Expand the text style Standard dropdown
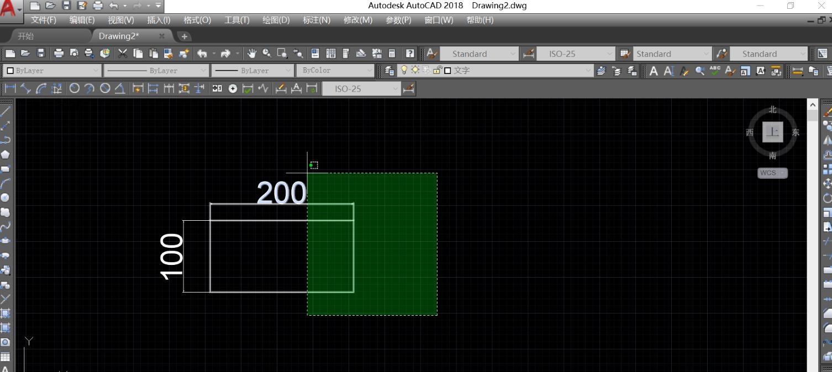The image size is (832, 372). pyautogui.click(x=479, y=54)
